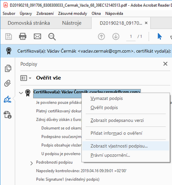Click ribbon icon beside Certifikoval(a) signature
Viewport: 172px width, 185px height.
point(28,93)
